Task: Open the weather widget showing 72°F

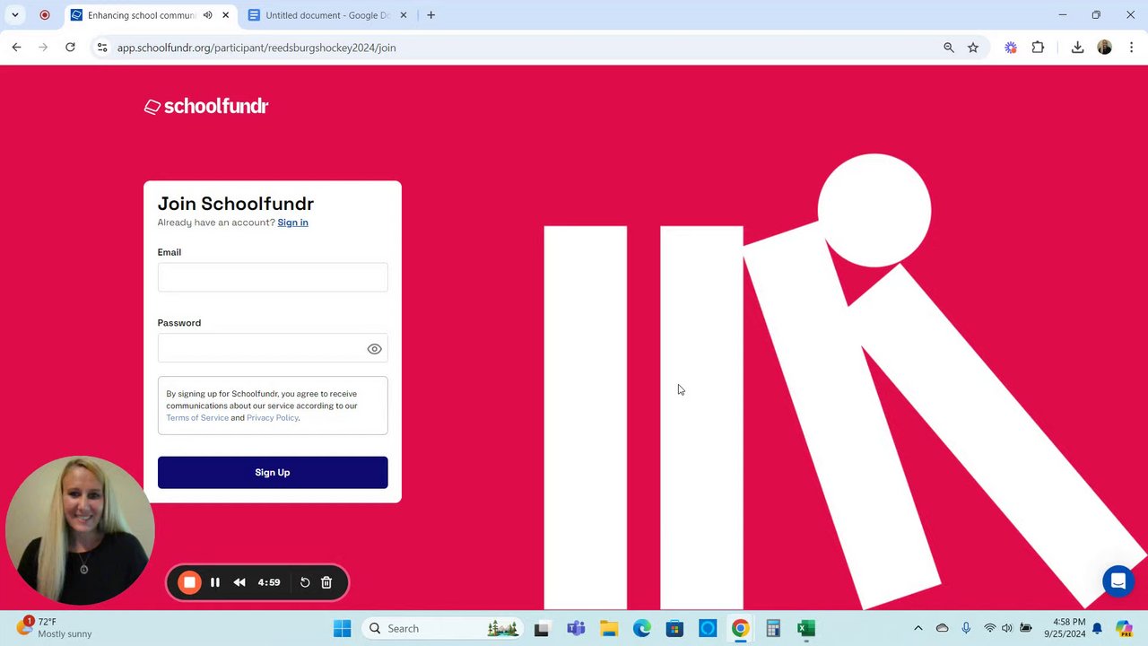Action: tap(56, 628)
